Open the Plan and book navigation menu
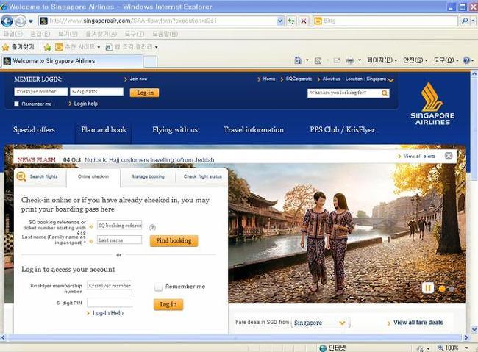Viewport: 478px width, 352px height. point(104,130)
